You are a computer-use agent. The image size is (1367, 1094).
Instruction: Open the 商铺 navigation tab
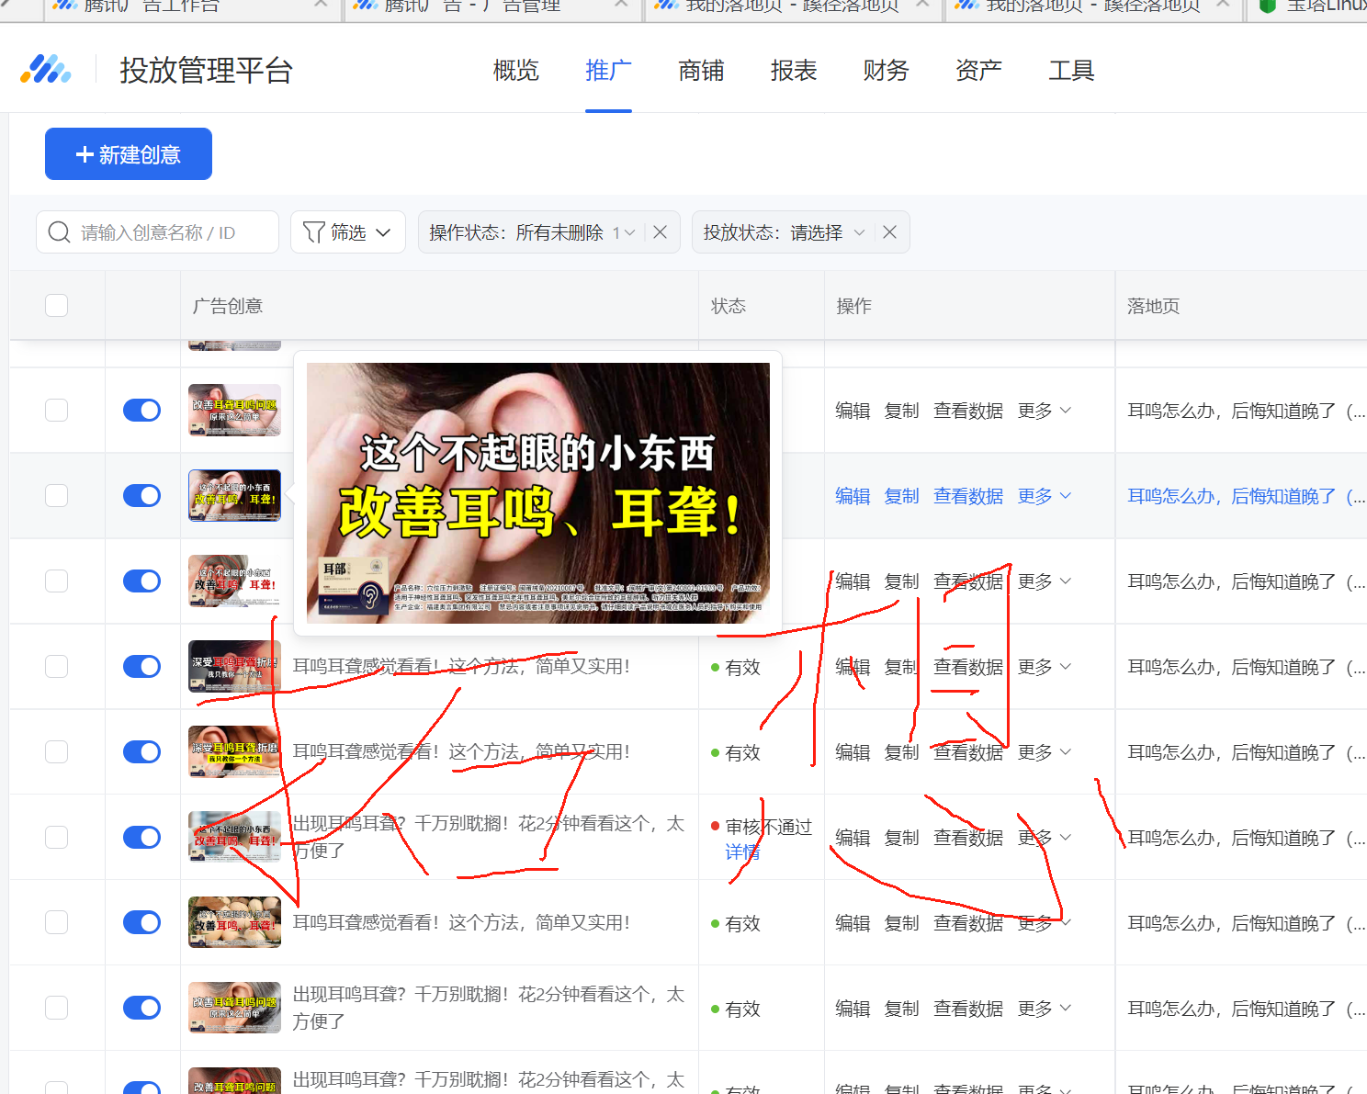pyautogui.click(x=701, y=71)
